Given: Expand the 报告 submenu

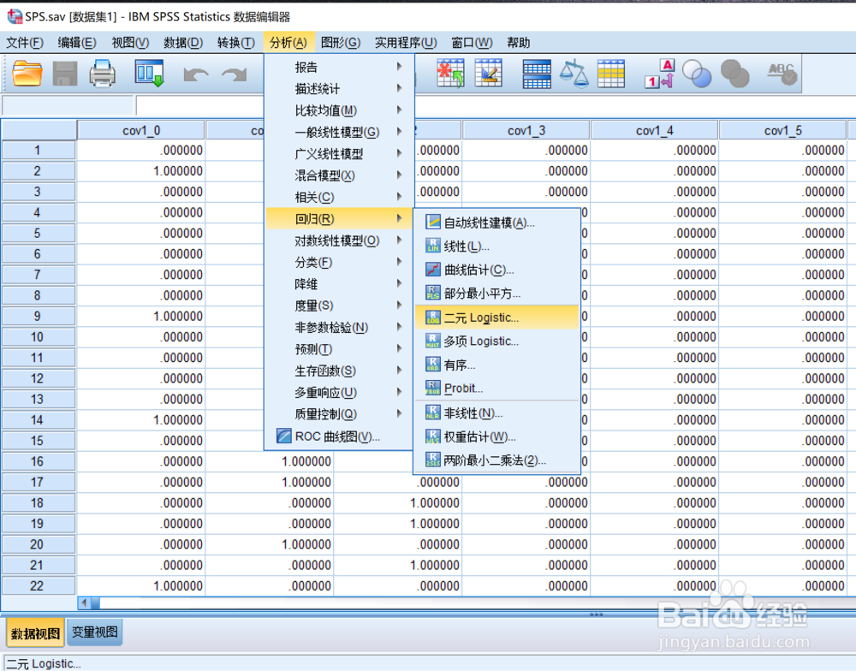Looking at the screenshot, I should [339, 67].
